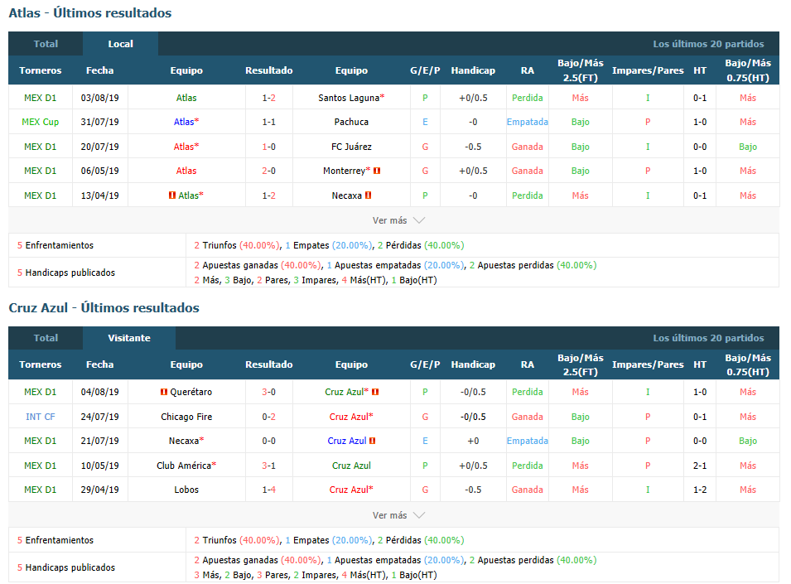Click the red card icon before Atlas 13/04/19
The height and width of the screenshot is (584, 791).
[172, 195]
